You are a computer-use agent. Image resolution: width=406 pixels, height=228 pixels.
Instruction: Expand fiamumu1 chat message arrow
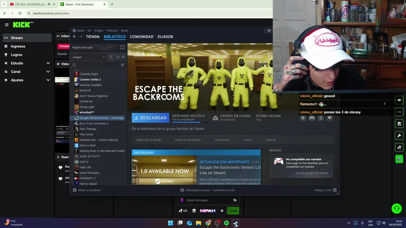tap(384, 104)
